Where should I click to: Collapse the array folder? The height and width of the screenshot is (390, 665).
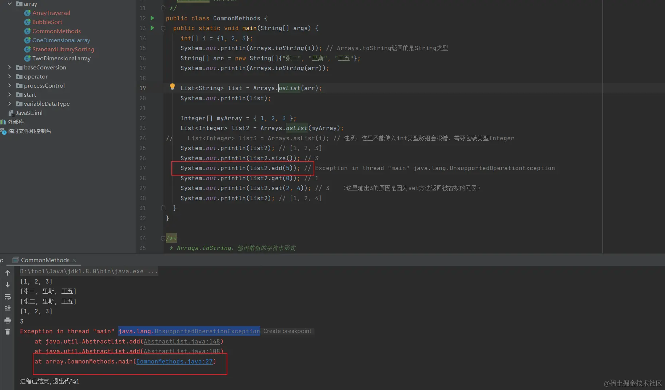(10, 4)
